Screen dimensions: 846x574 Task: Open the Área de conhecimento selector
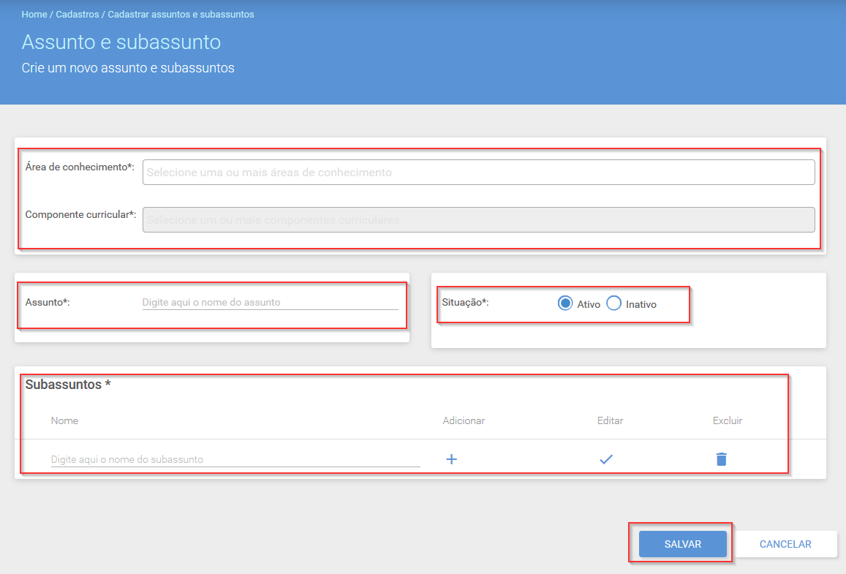click(x=479, y=172)
